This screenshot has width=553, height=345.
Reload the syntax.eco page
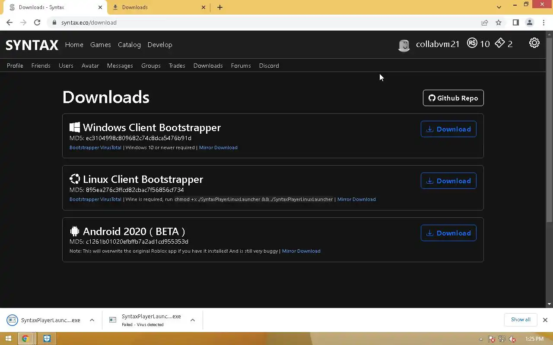[37, 22]
